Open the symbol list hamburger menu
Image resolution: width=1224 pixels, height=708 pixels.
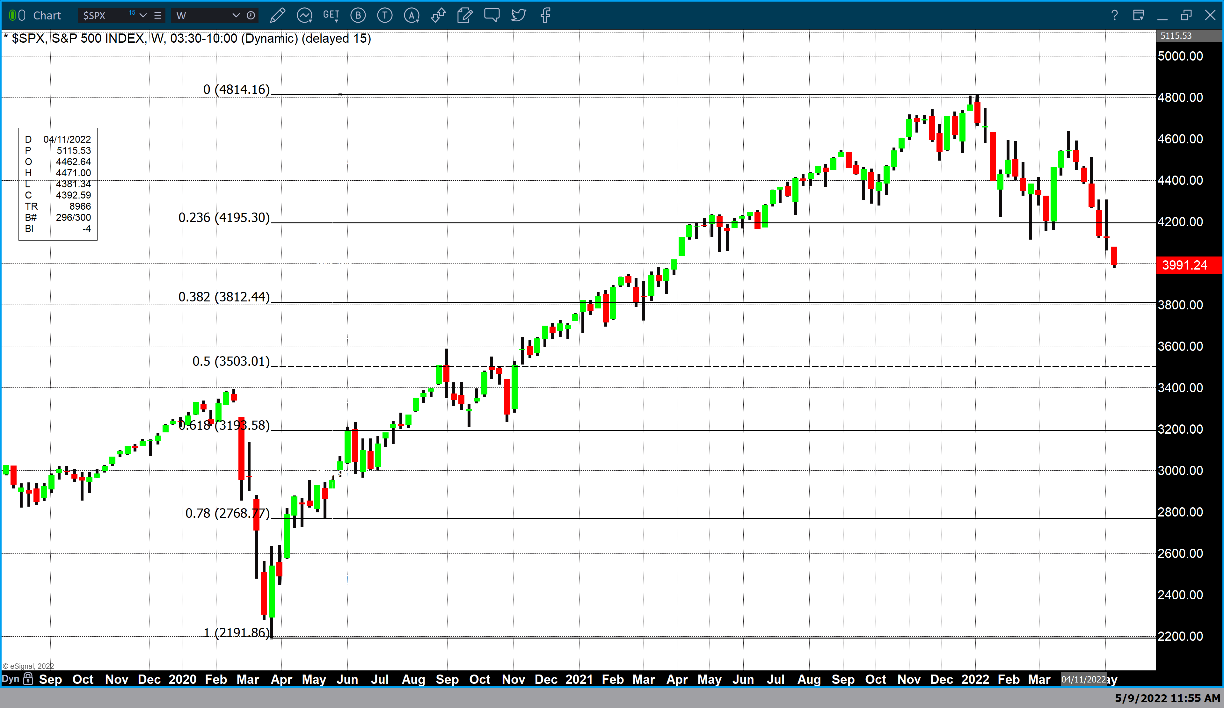[x=158, y=16]
